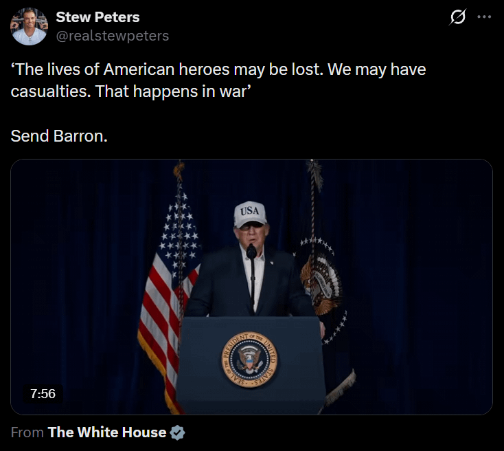Image resolution: width=504 pixels, height=451 pixels.
Task: Click the blue verified badge beside The White House
Action: click(x=177, y=432)
